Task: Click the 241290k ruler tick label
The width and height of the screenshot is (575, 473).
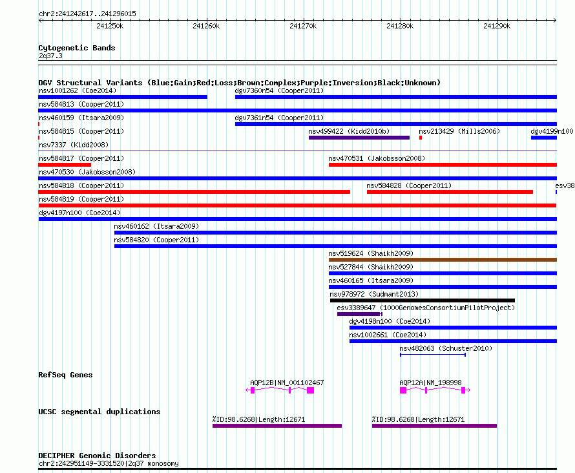Action: point(497,26)
